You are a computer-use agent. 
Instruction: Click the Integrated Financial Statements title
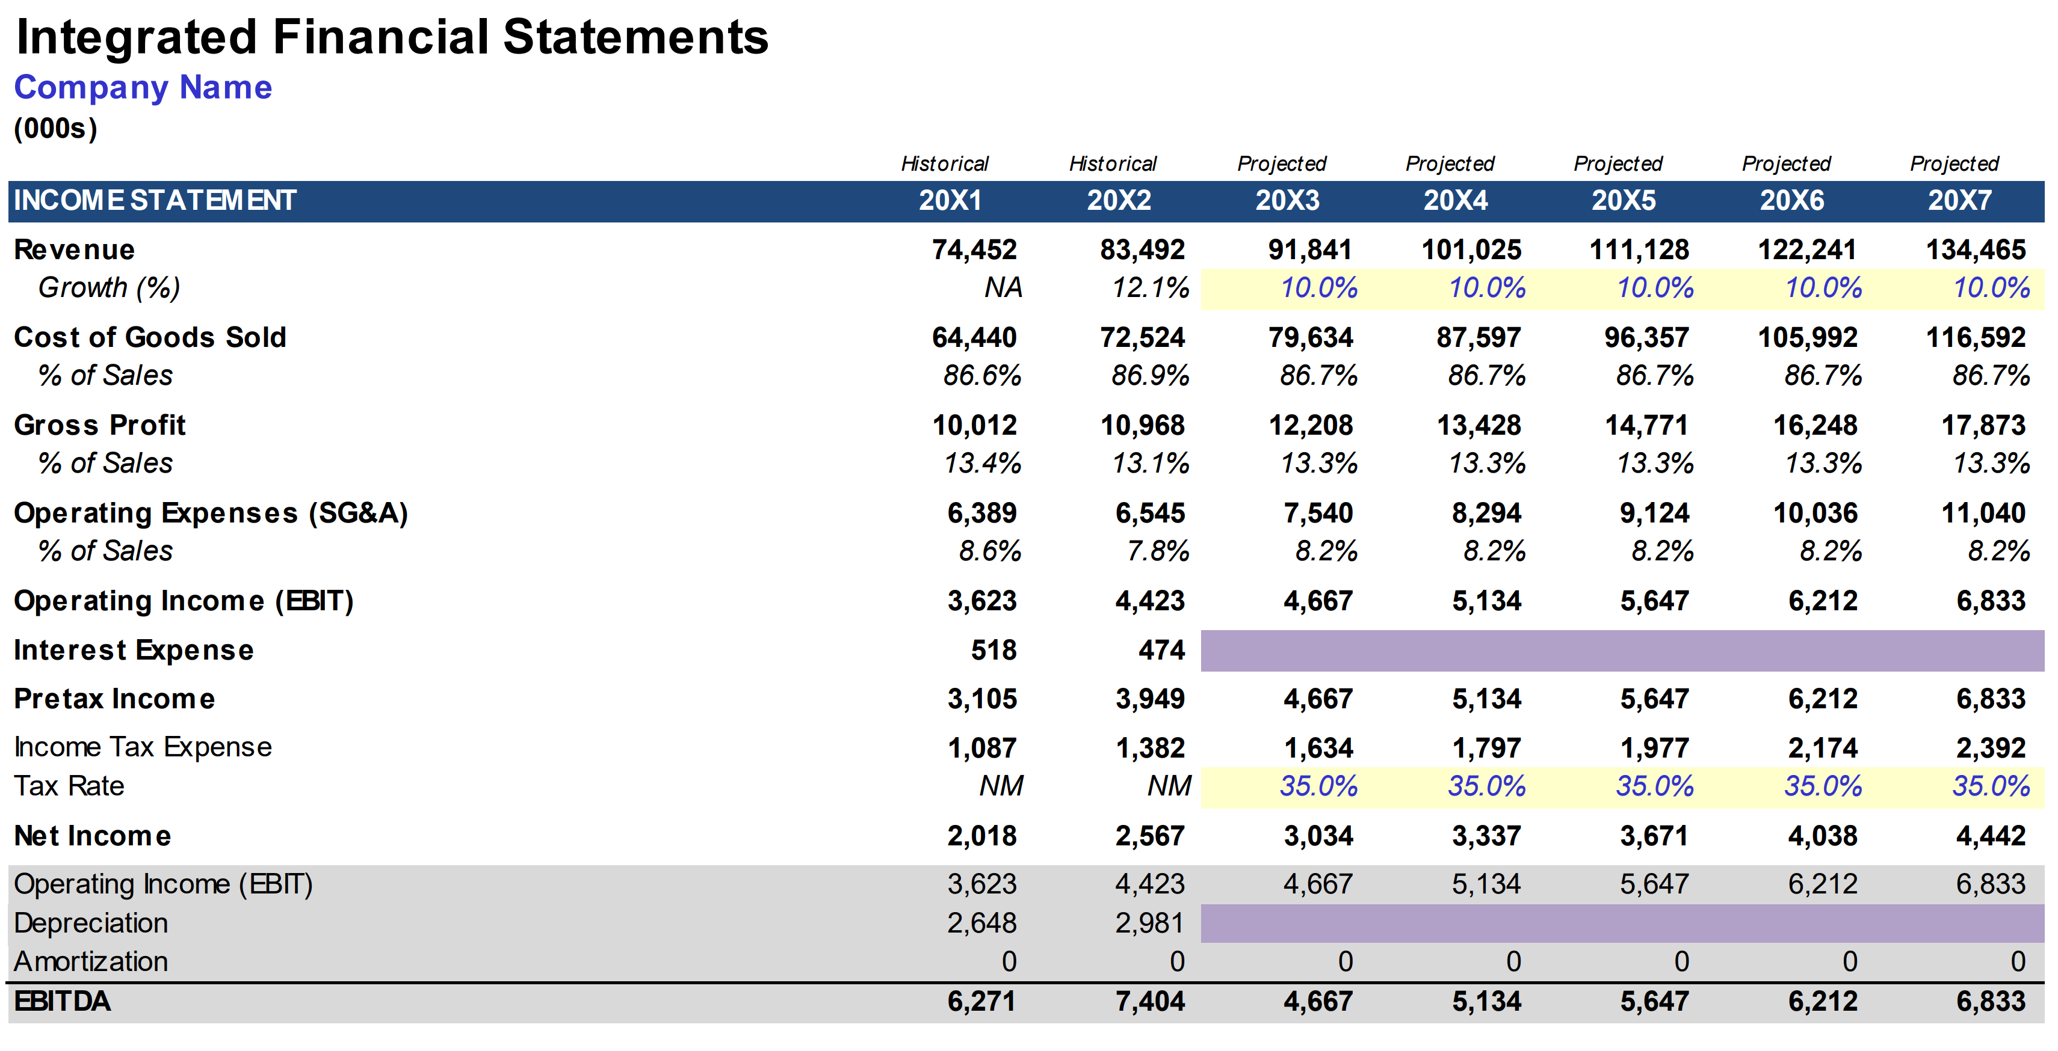coord(392,37)
